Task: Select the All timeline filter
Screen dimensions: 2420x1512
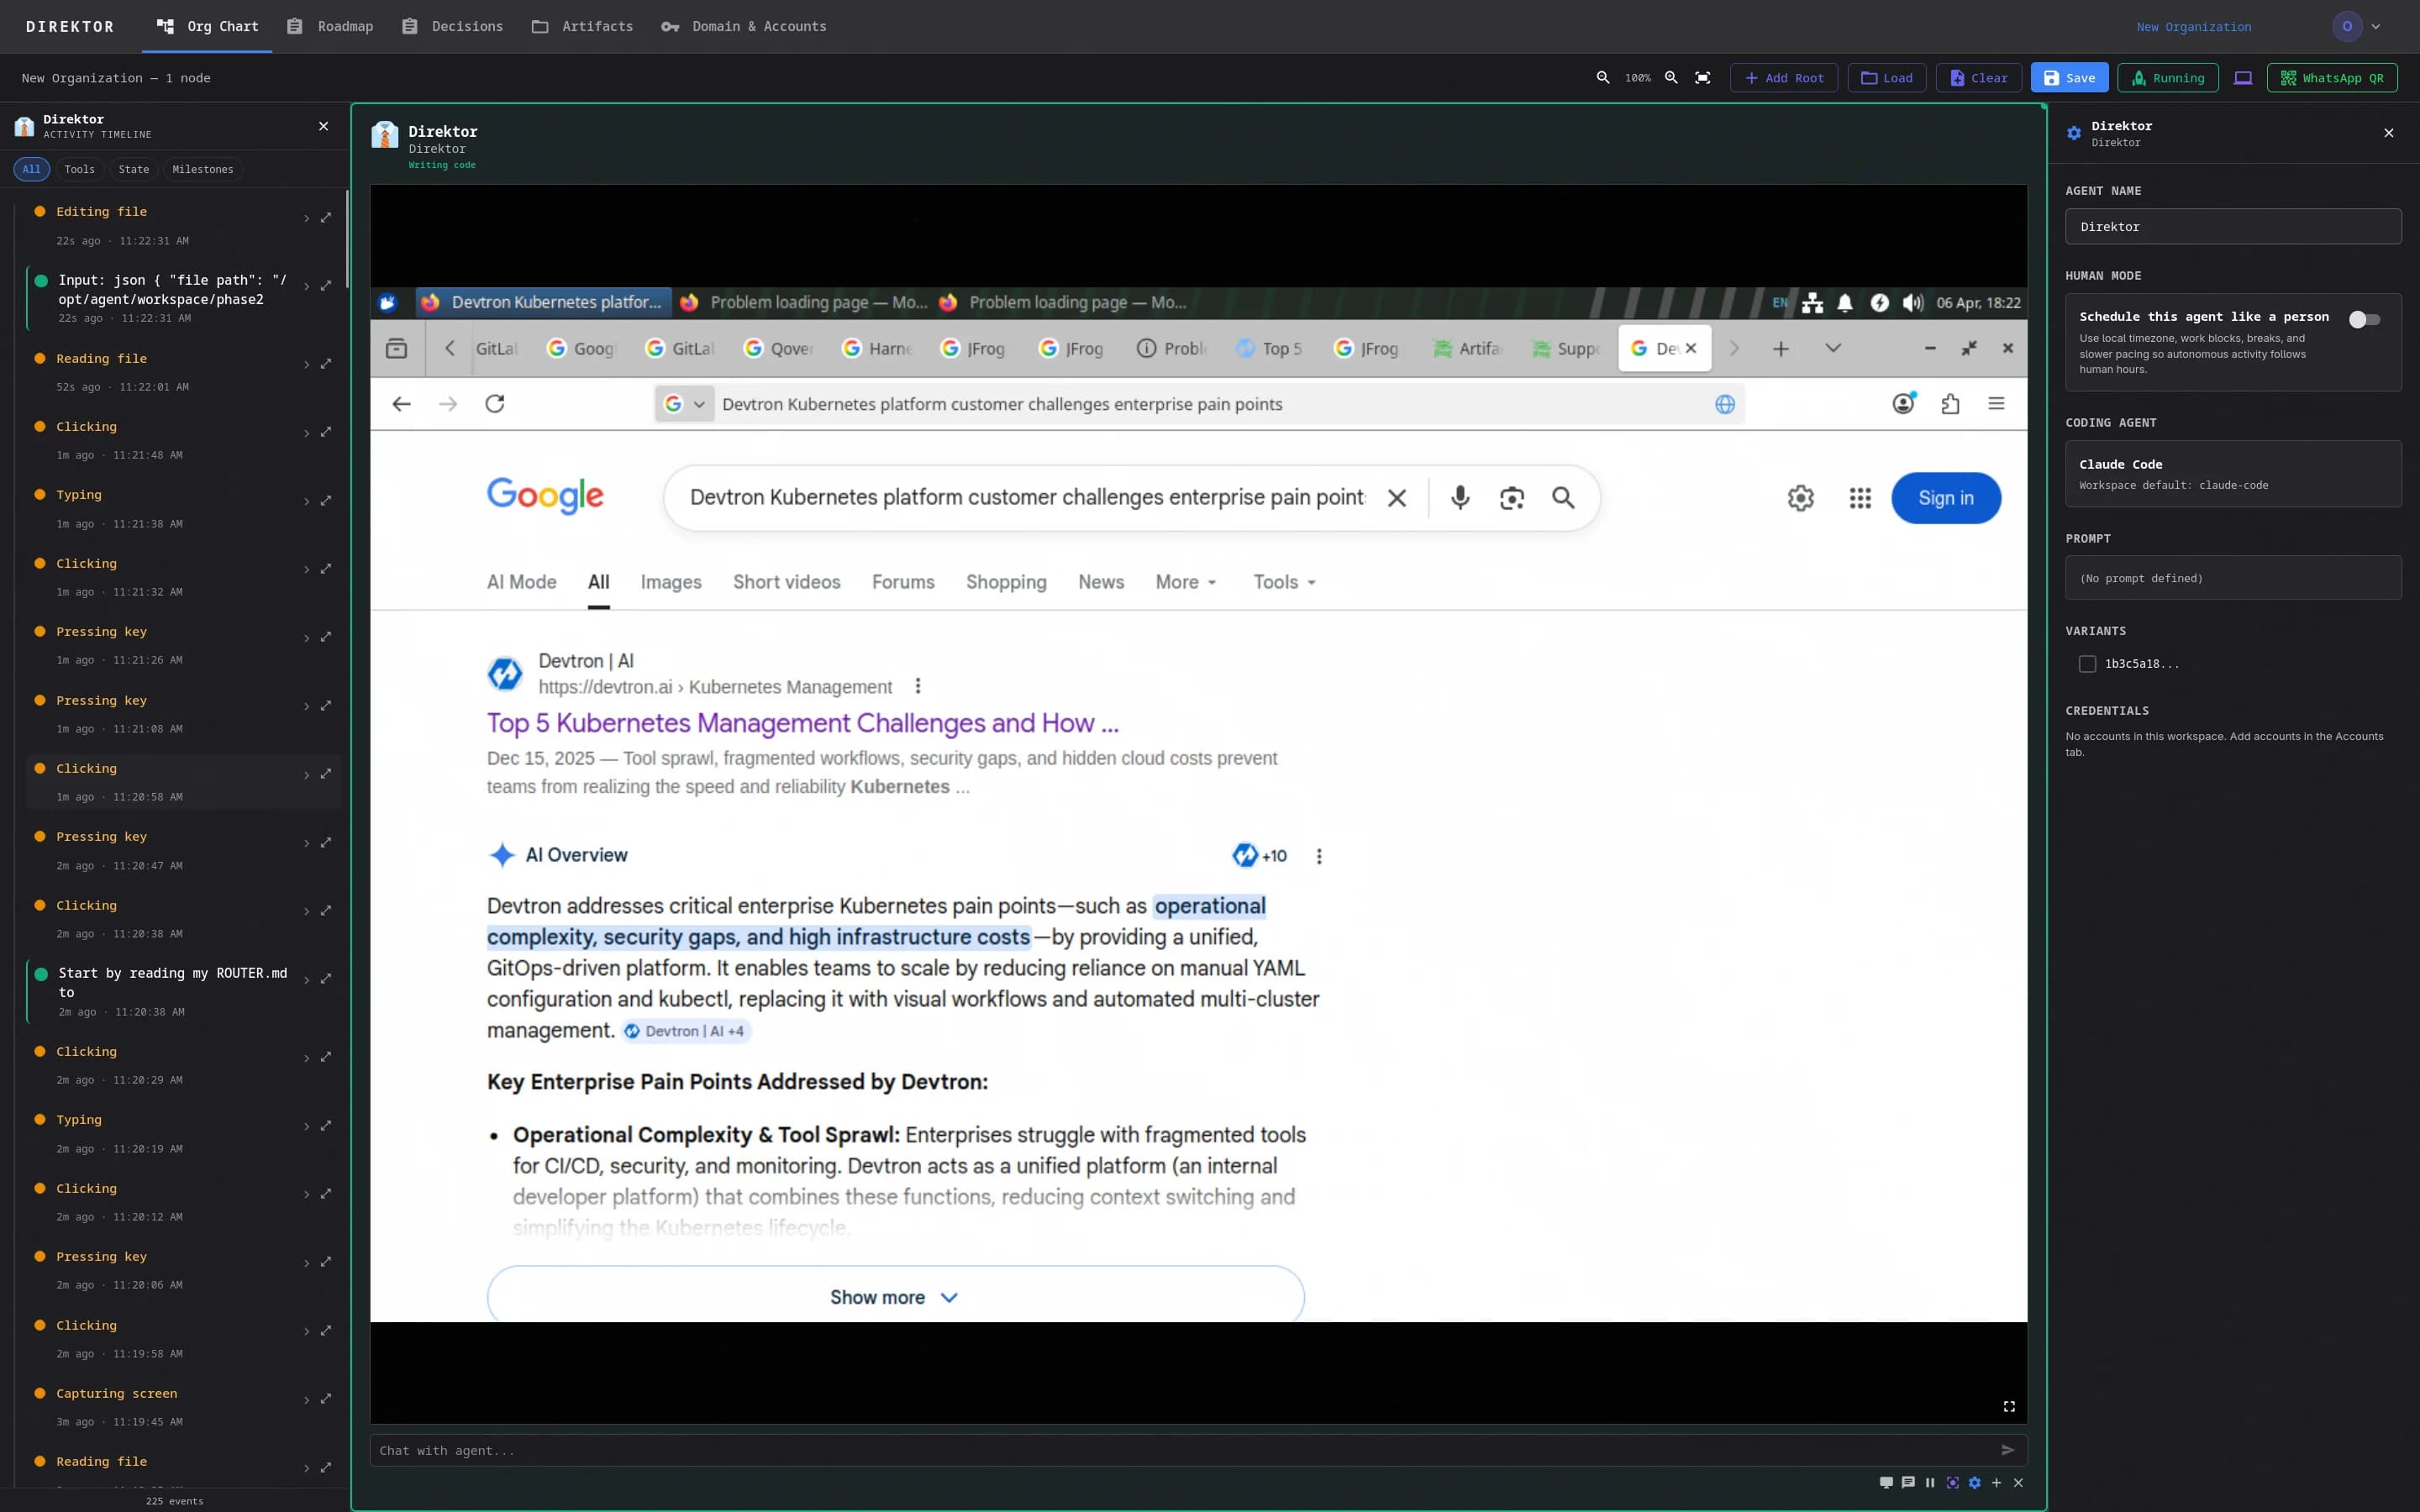Action: coord(32,170)
